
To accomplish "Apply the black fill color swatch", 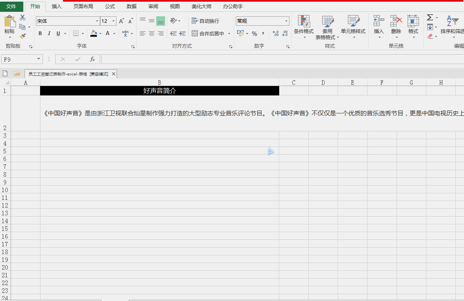I will 94,33.
